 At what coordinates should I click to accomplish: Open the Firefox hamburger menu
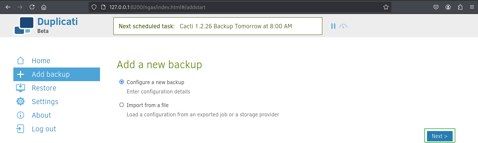(471, 7)
